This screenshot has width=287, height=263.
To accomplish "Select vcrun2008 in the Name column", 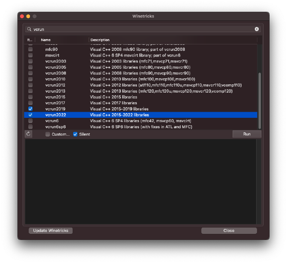I will 56,73.
